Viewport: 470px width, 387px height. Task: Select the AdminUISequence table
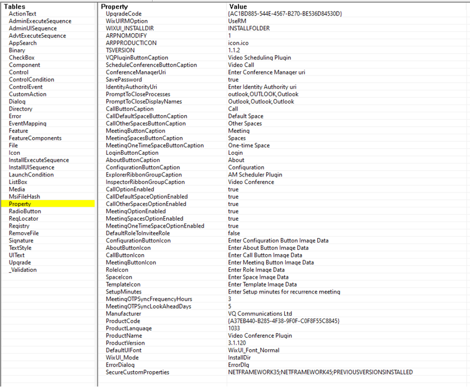[x=33, y=29]
